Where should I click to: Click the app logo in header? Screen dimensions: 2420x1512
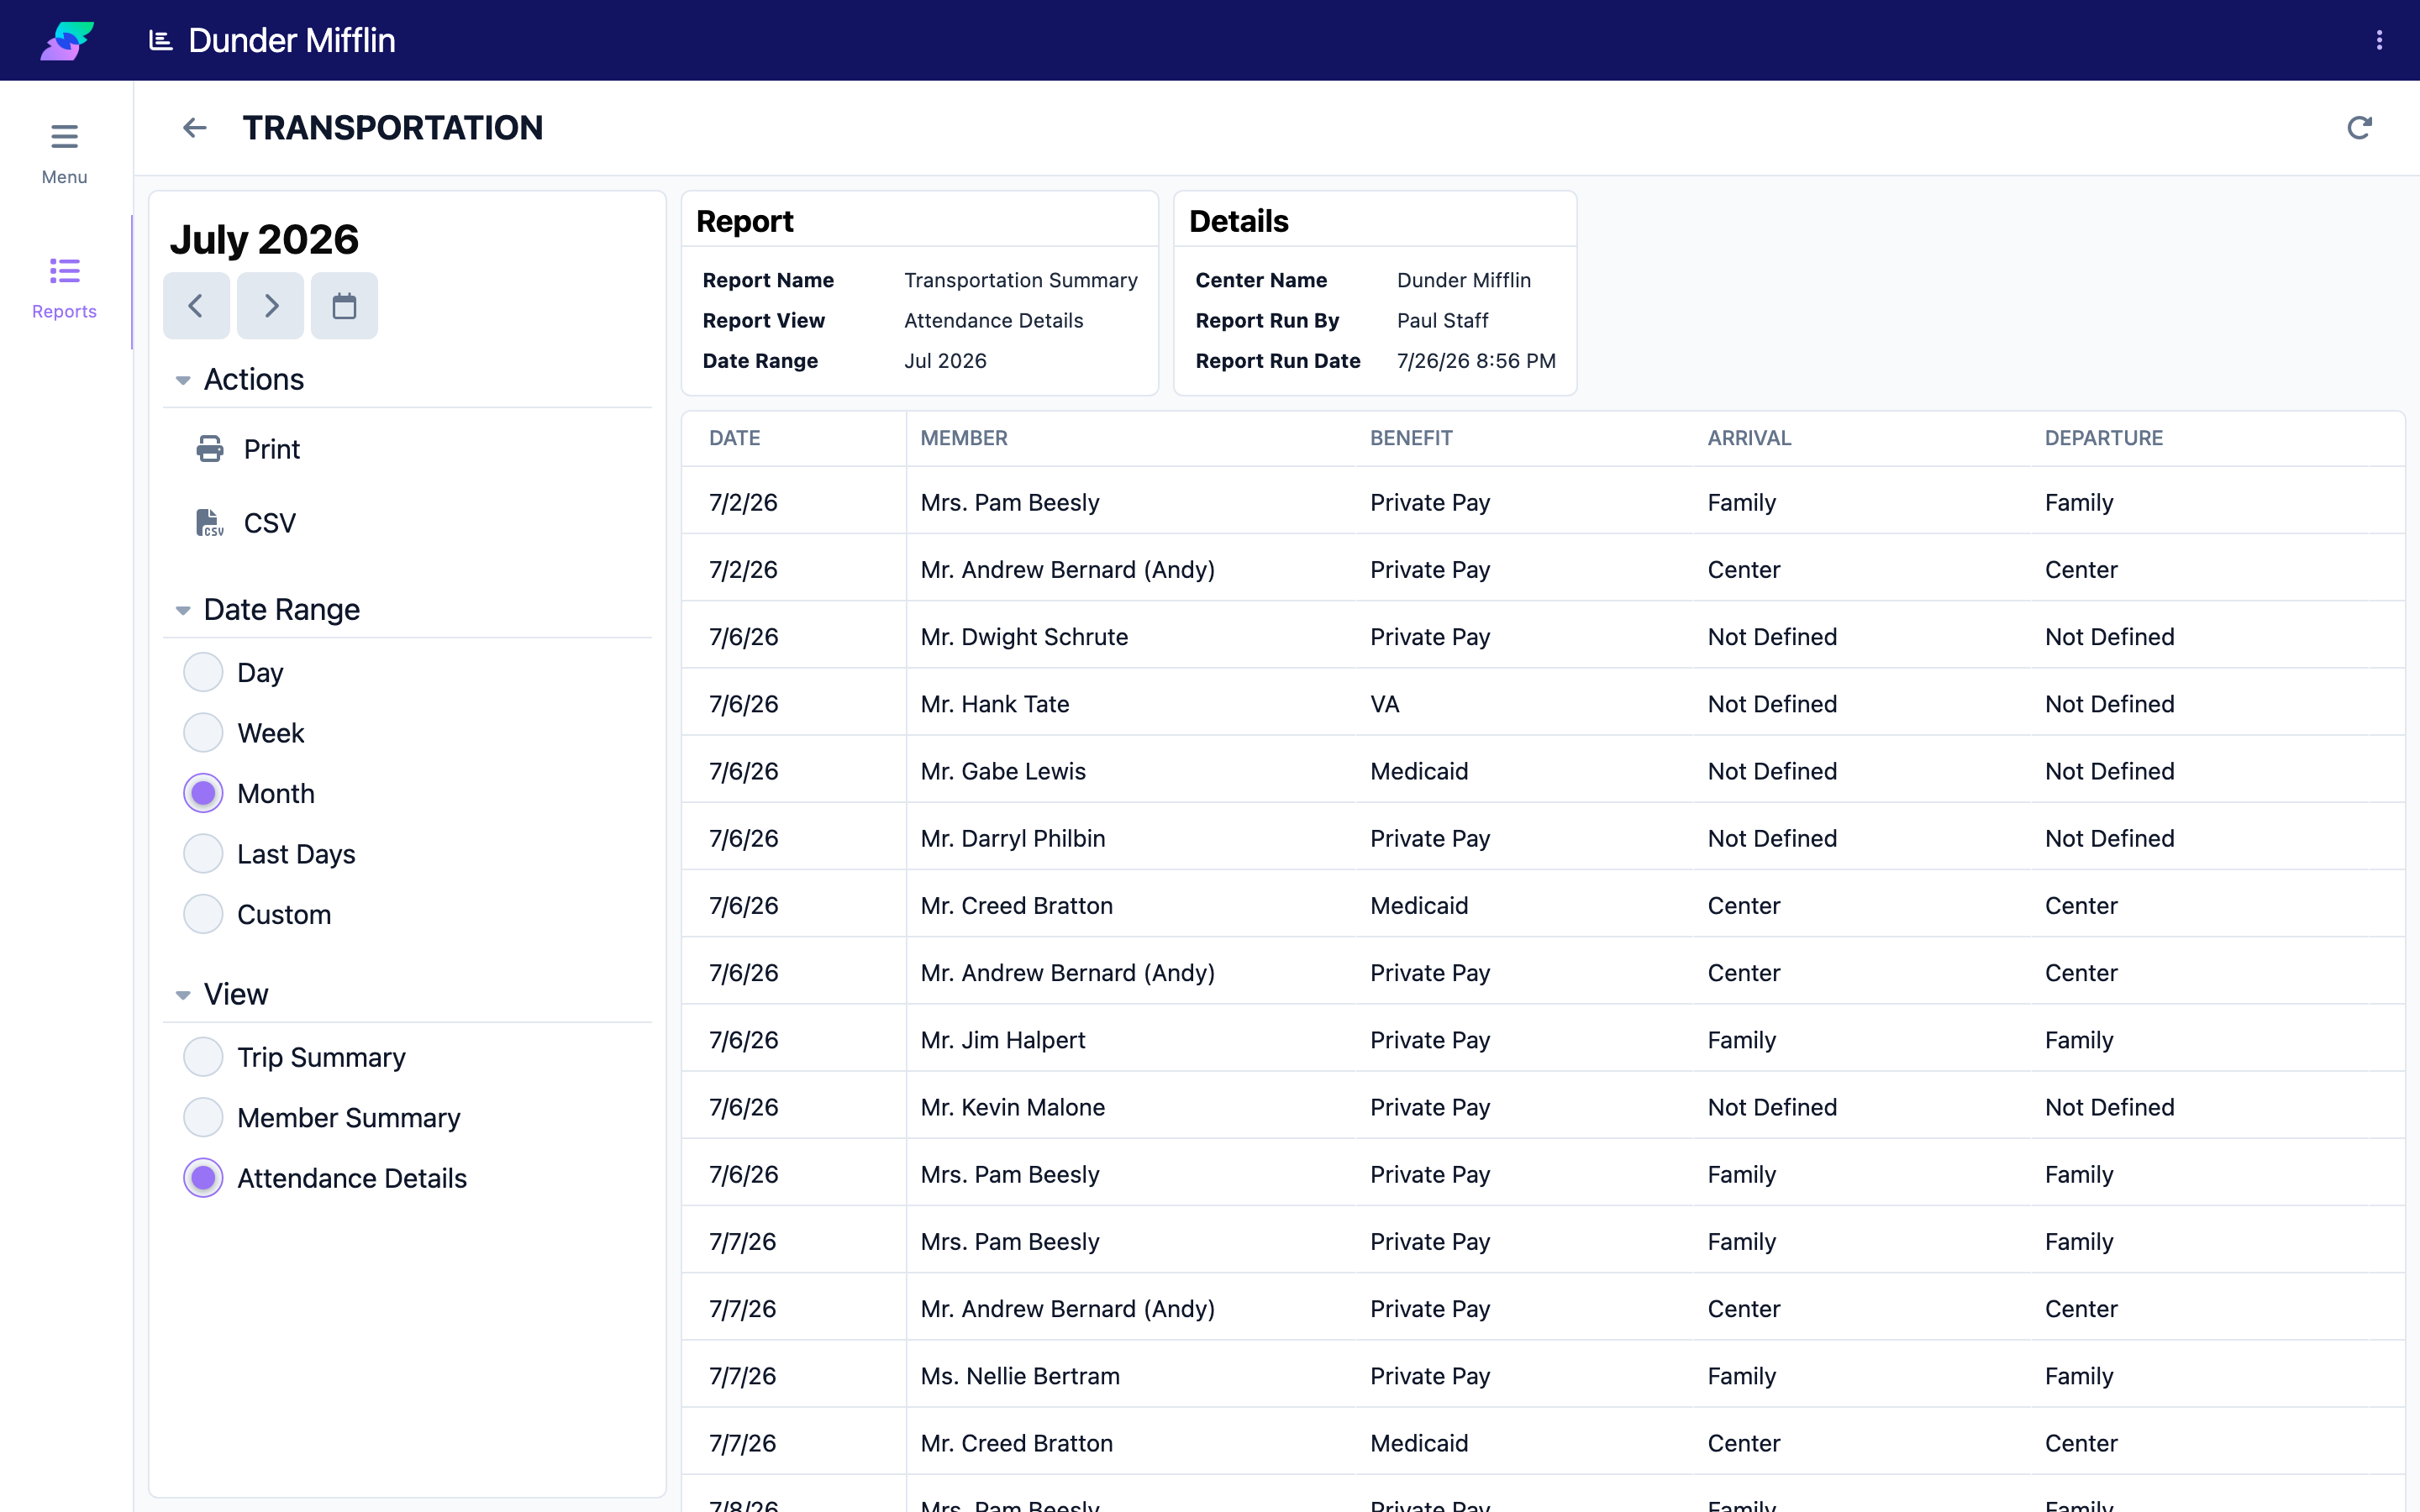click(67, 40)
